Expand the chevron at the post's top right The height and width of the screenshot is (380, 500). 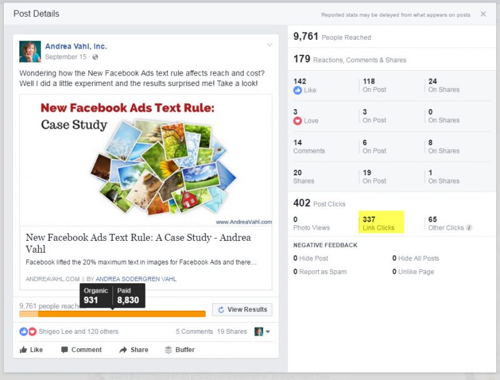click(x=269, y=45)
